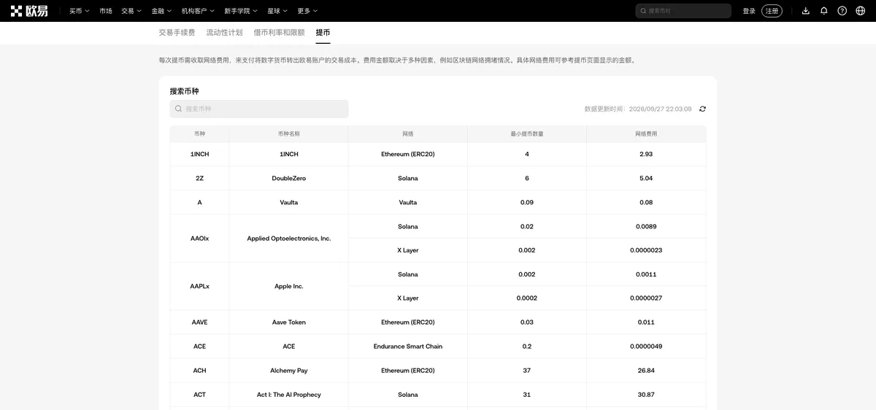Expand the 金融 dropdown menu
The height and width of the screenshot is (410, 876).
tap(161, 11)
